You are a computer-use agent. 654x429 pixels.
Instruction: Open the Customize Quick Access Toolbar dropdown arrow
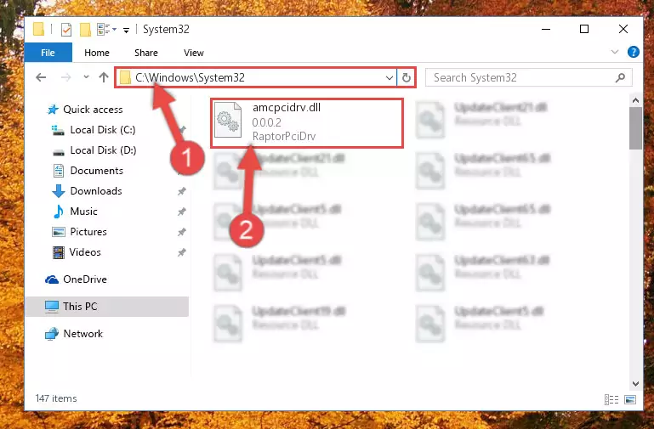(x=126, y=30)
